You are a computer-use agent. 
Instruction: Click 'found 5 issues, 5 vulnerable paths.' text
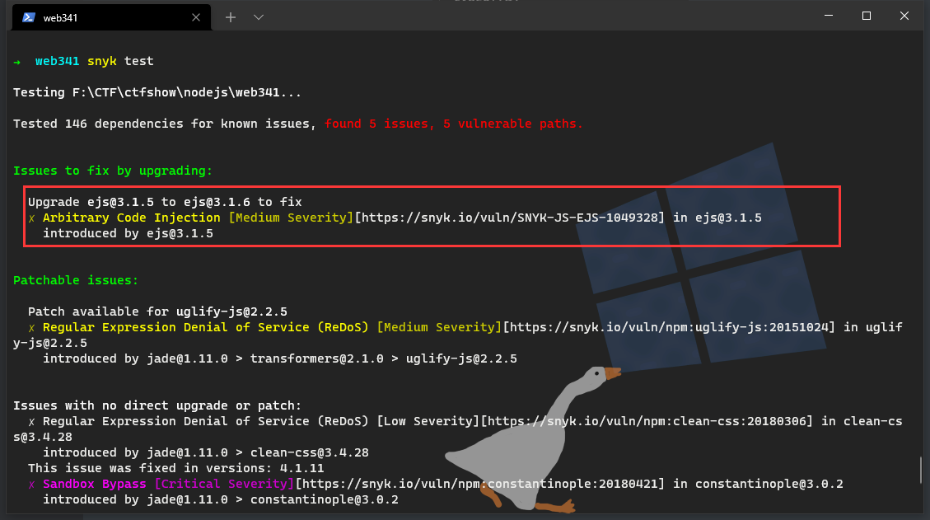point(454,124)
